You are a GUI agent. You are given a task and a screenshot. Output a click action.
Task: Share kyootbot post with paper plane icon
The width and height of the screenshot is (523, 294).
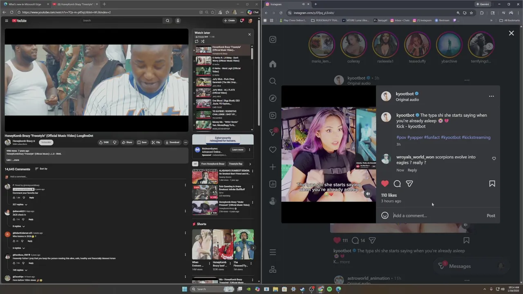(409, 184)
